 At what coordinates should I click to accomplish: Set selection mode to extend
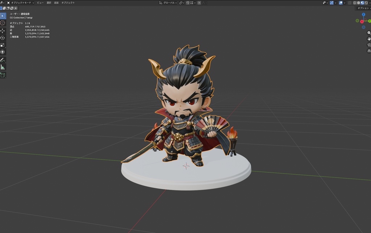(4, 8)
